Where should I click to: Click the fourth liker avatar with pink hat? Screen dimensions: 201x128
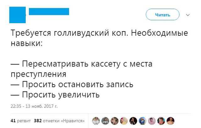point(124,120)
